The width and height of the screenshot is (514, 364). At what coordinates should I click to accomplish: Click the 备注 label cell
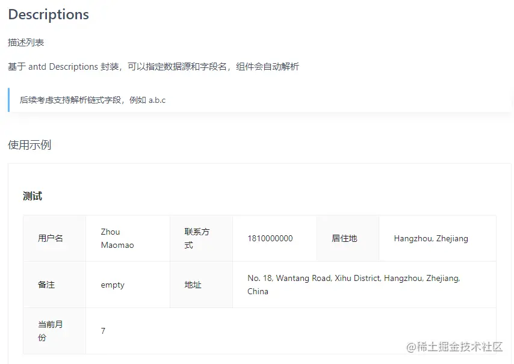coord(54,285)
